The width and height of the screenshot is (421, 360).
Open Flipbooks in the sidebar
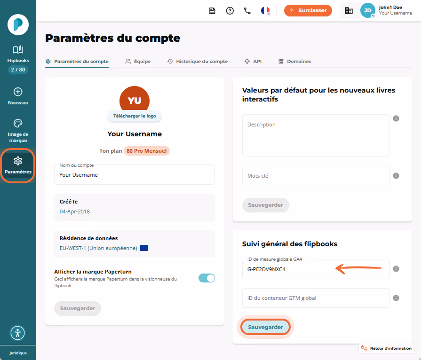pyautogui.click(x=18, y=54)
